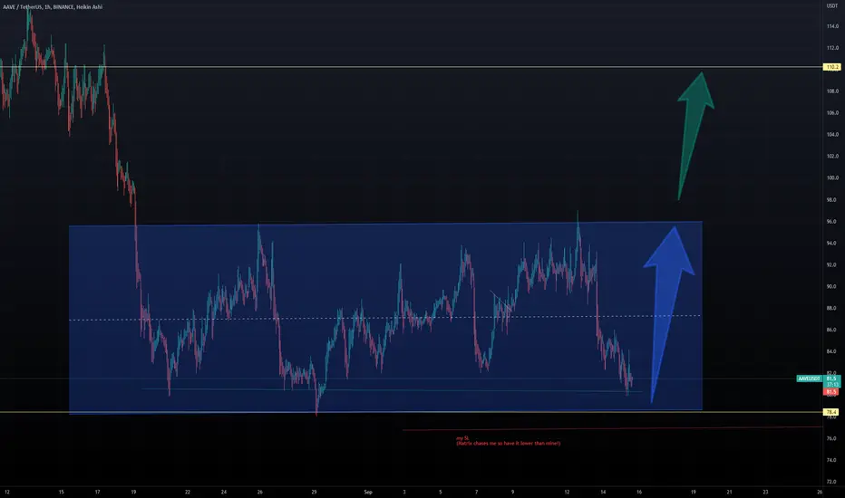Click the 96.0 price axis label
The image size is (845, 498).
831,221
